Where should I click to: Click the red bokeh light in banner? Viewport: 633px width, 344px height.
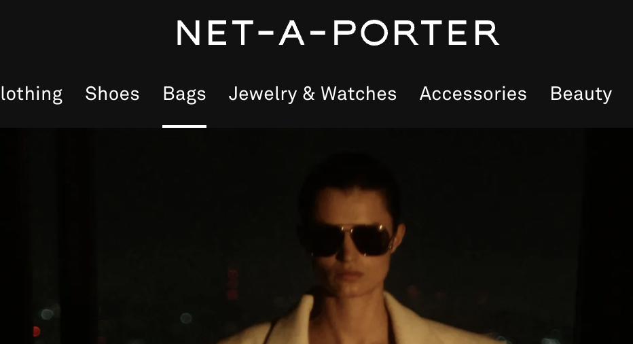pos(36,332)
